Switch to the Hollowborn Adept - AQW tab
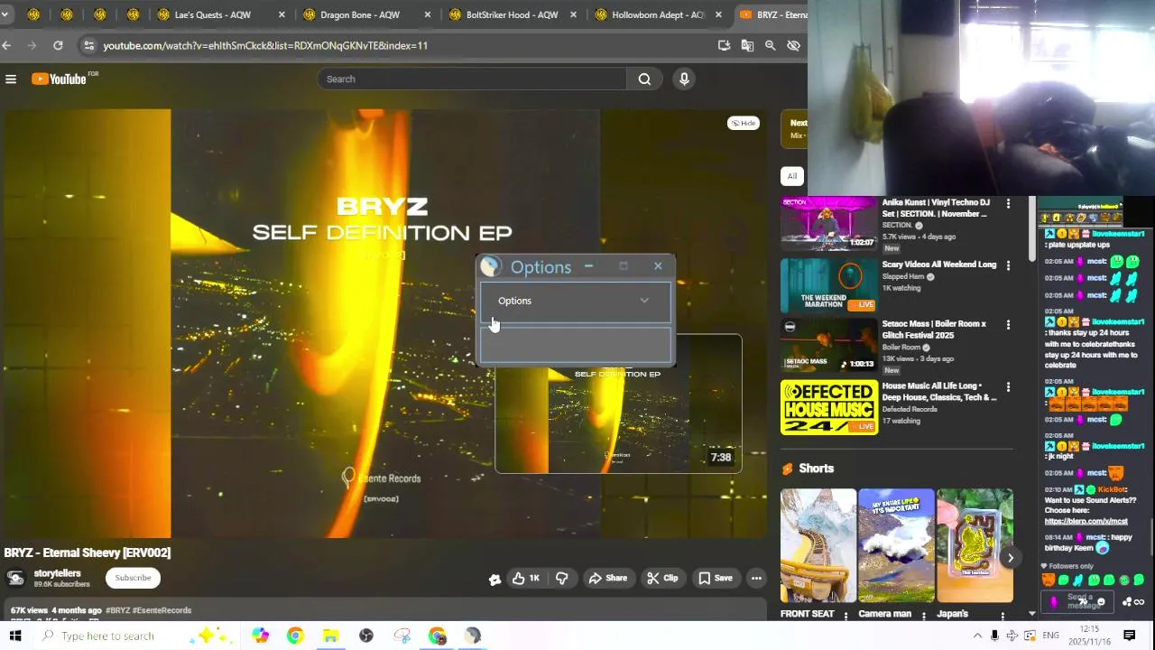 (x=659, y=14)
